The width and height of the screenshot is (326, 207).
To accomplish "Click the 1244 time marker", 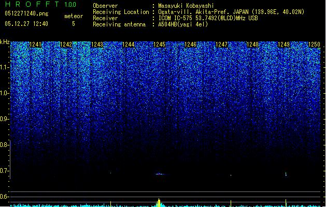I will (x=129, y=45).
